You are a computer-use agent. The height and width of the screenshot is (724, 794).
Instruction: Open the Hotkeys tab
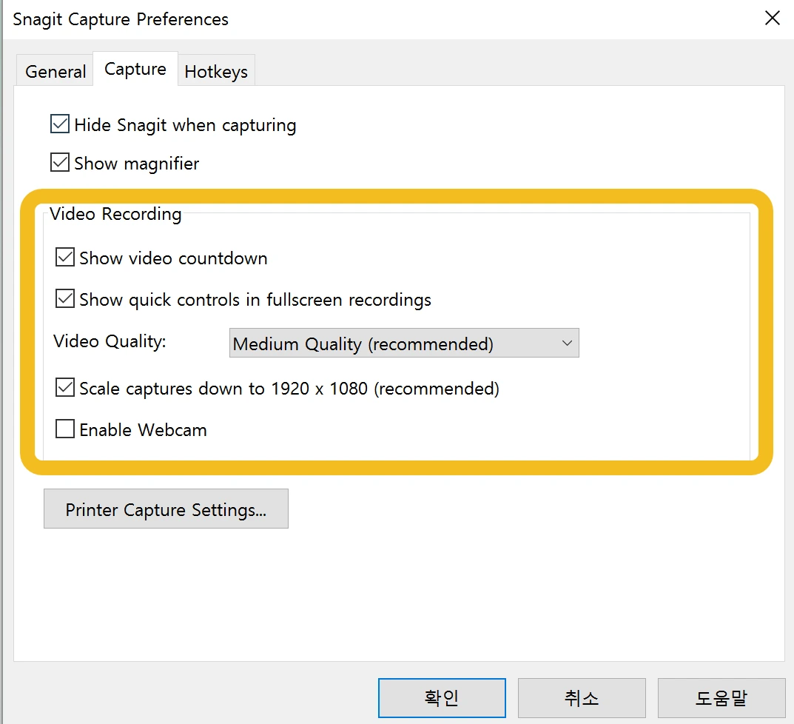(x=216, y=72)
